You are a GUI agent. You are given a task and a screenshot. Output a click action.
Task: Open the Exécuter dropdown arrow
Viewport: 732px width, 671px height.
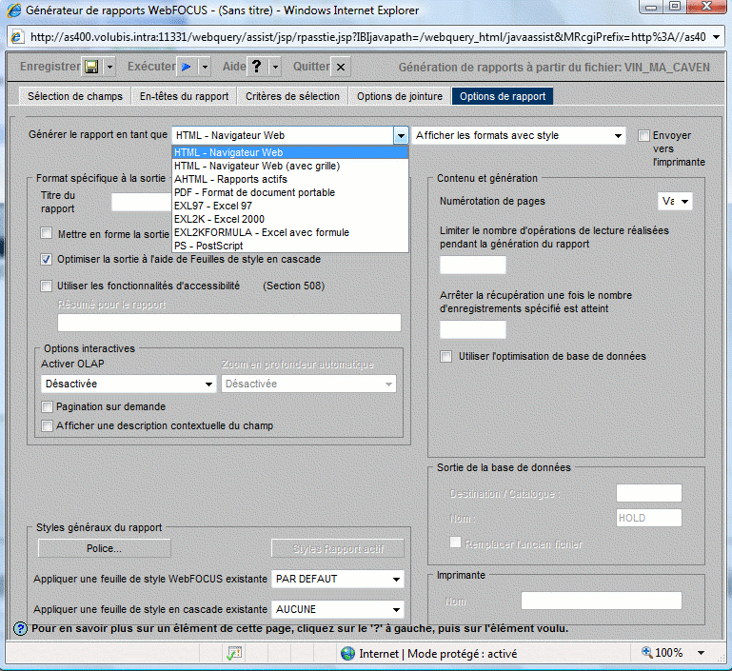pos(205,67)
